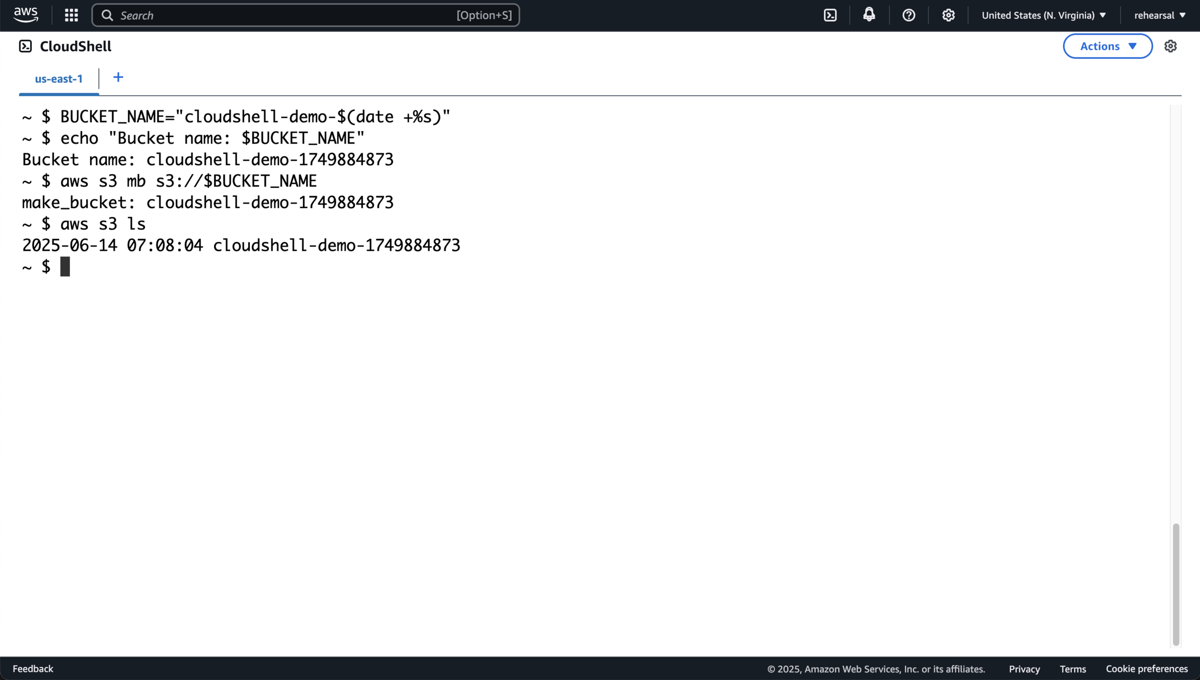Screen dimensions: 1200x680
Task: Select the us-east-1 terminal tab
Action: (x=59, y=79)
